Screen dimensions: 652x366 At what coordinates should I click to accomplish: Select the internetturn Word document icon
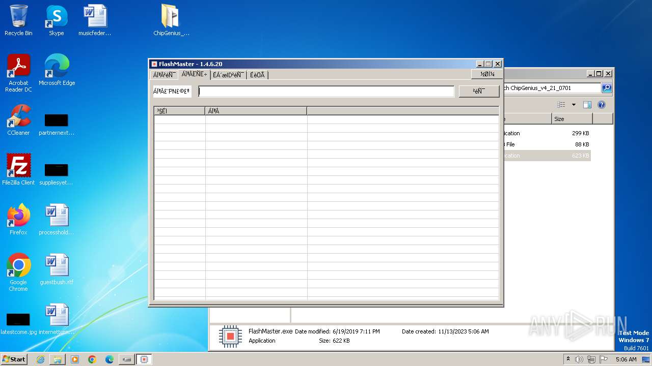(57, 319)
